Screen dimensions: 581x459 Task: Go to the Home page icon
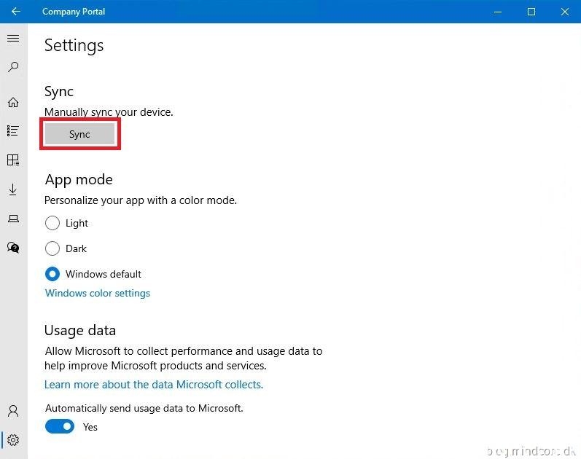[x=13, y=102]
